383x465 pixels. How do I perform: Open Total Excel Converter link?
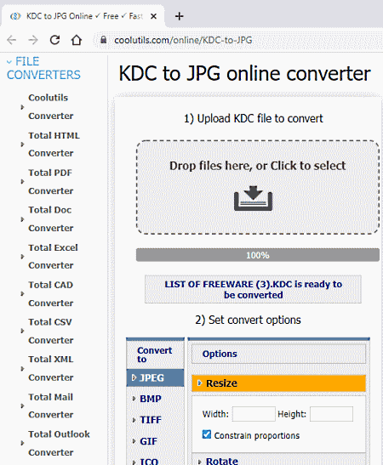click(53, 256)
